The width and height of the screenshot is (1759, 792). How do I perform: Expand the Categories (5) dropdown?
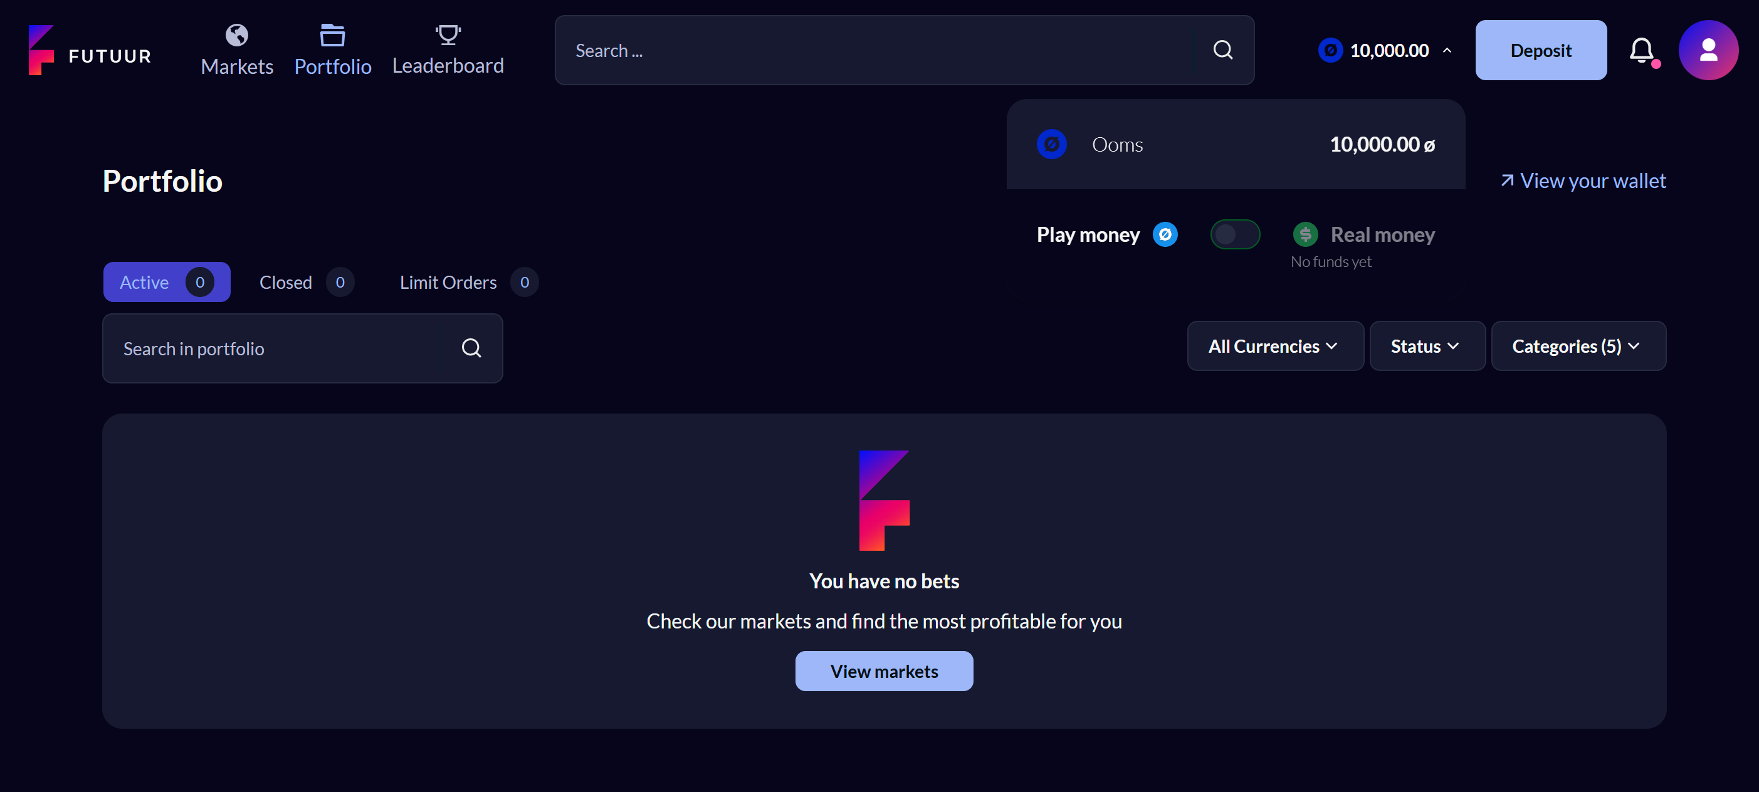(x=1578, y=346)
